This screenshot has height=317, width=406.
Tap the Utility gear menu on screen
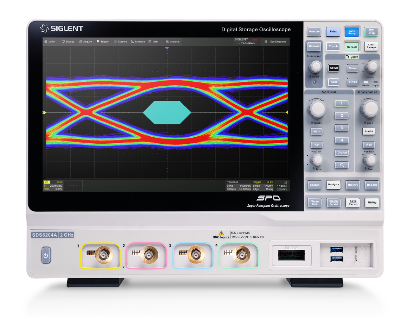point(50,42)
